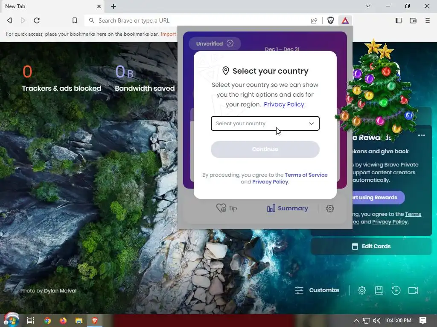Open bookmarks icon on new tab page
The height and width of the screenshot is (327, 437).
[x=379, y=290]
